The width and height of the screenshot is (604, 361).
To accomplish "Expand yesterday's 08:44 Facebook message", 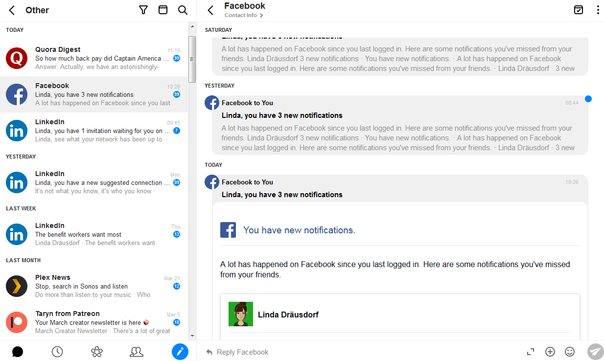I will point(400,125).
